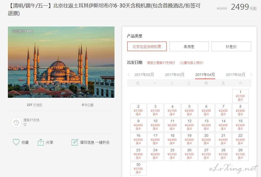Choose April 25 departure at ¥3199
This screenshot has height=177, width=261.
[172, 154]
